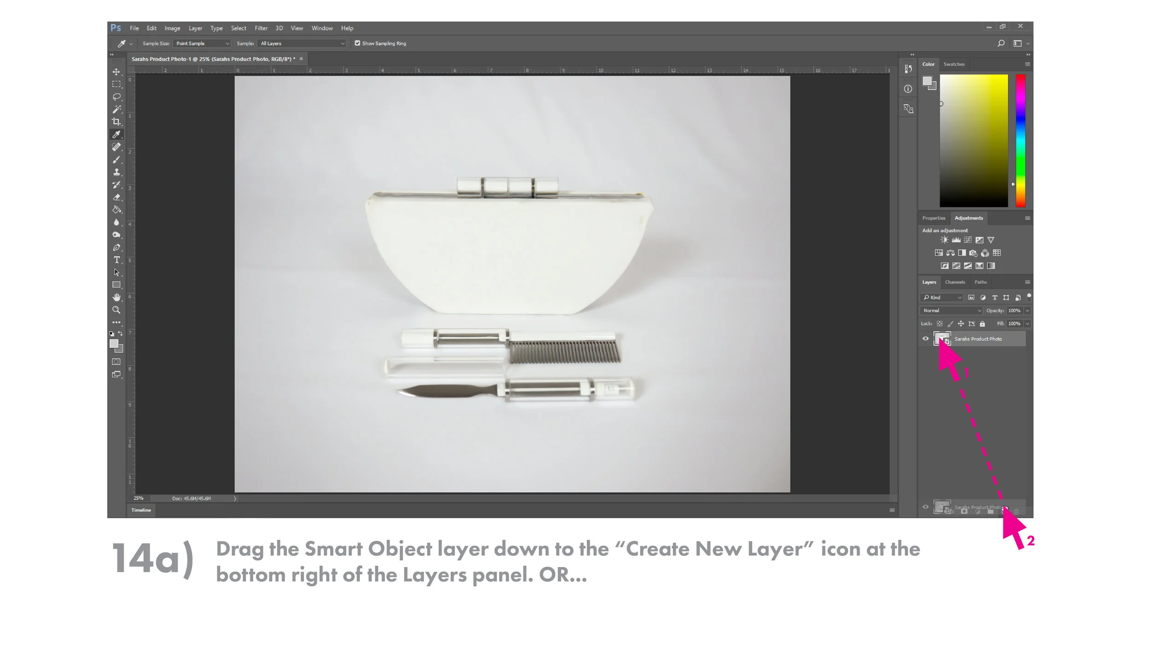1151x647 pixels.
Task: Select the Rectangle shape tool
Action: 116,285
